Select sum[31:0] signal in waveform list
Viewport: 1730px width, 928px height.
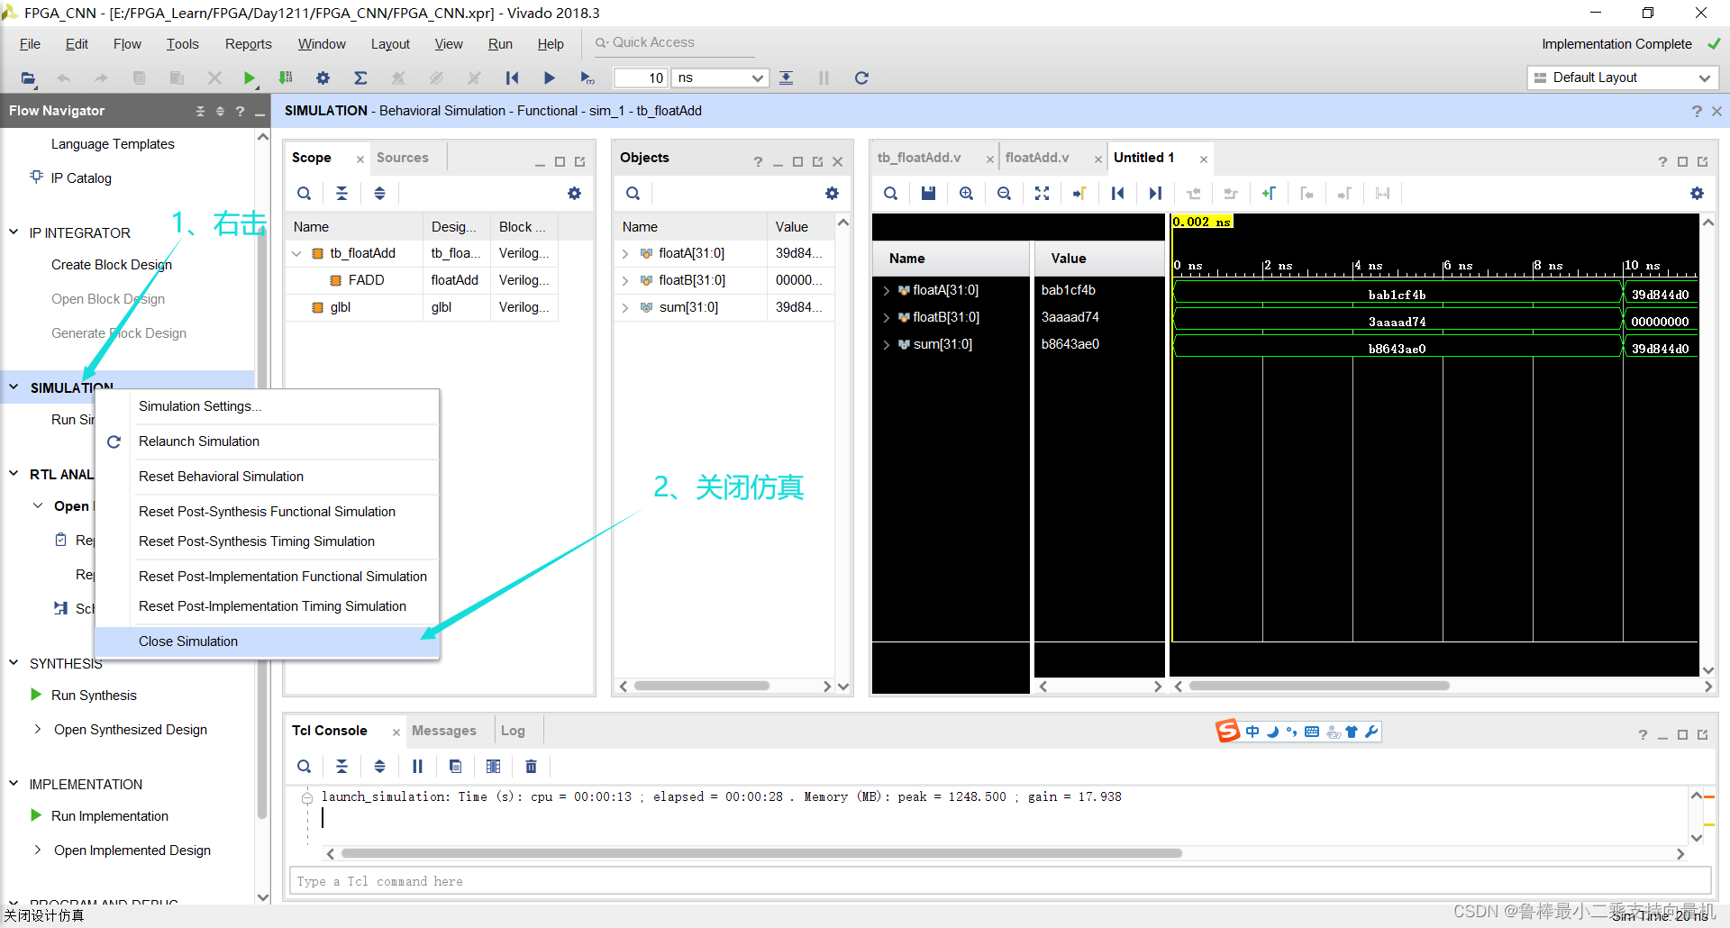(x=942, y=344)
